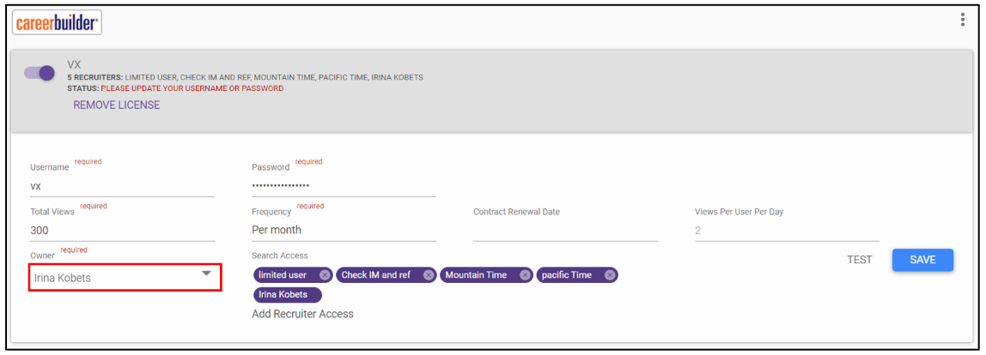This screenshot has height=355, width=986.
Task: Edit the Total Views field
Action: (122, 231)
